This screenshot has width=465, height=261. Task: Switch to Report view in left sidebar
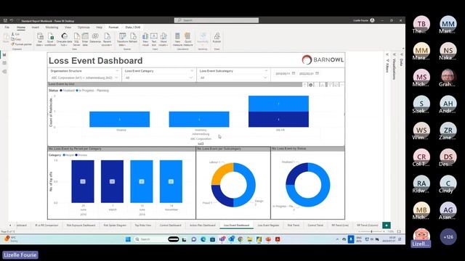tap(4, 55)
